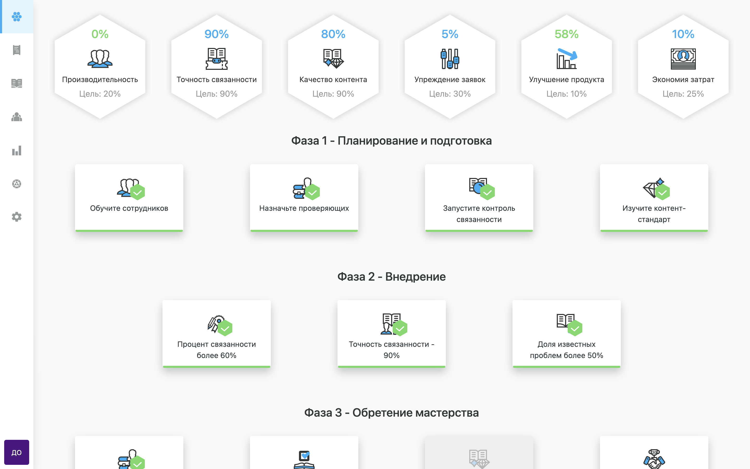
Task: Click the lifebuoy support icon in sidebar
Action: (x=17, y=184)
